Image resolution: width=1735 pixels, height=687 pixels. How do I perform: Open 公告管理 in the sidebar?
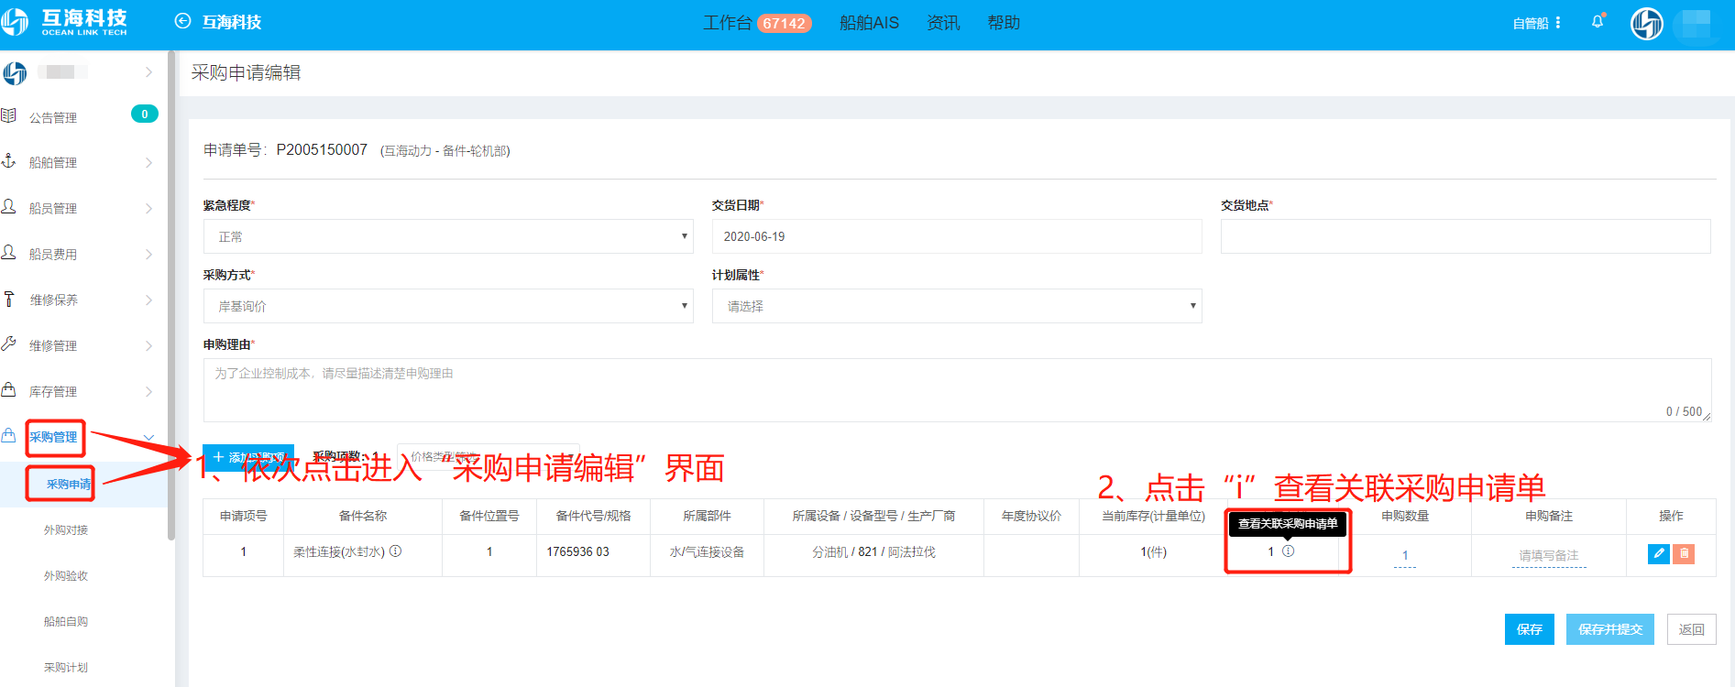(53, 117)
